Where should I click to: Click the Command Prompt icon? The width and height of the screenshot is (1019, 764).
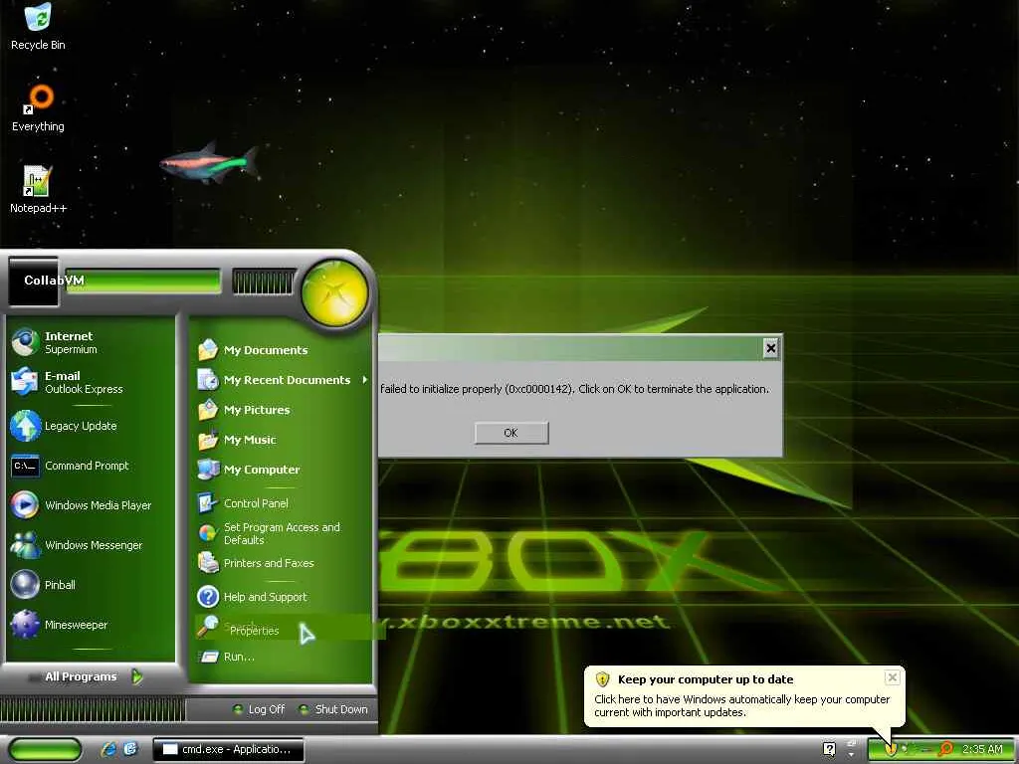(25, 466)
